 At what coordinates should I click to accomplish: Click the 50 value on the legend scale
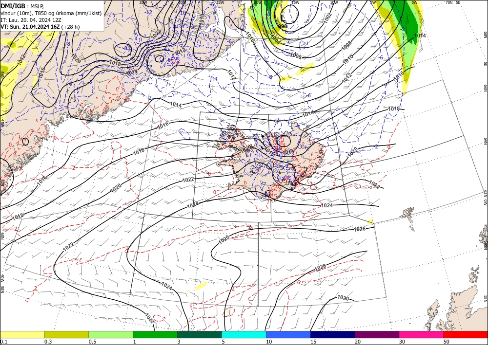pyautogui.click(x=447, y=342)
